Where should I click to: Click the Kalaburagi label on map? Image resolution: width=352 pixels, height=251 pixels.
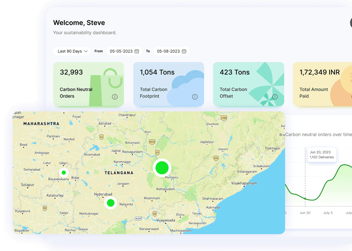tap(55, 195)
